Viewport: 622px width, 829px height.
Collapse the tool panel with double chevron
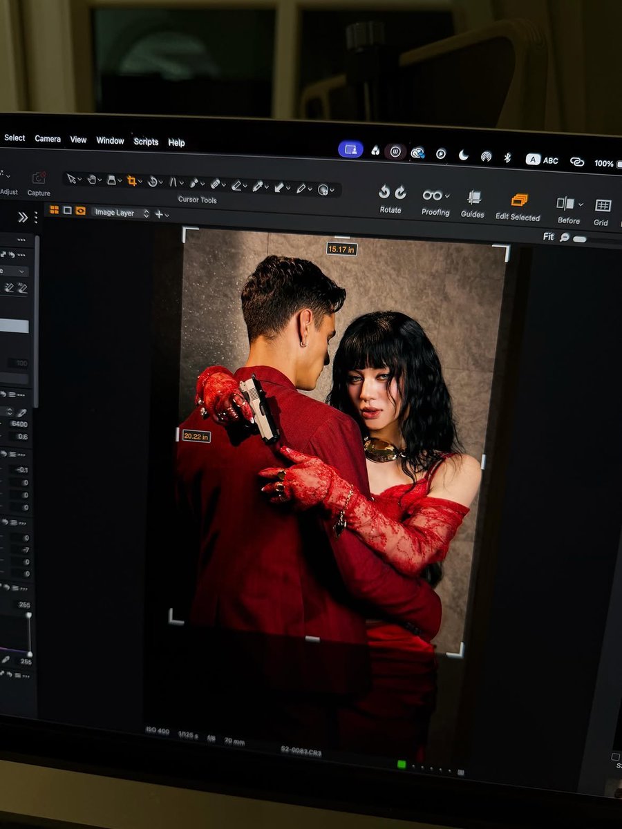23,217
